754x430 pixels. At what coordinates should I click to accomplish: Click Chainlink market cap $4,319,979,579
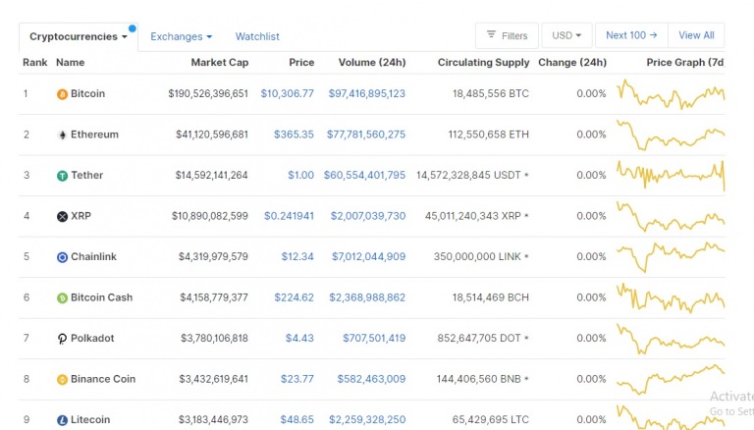click(x=213, y=257)
